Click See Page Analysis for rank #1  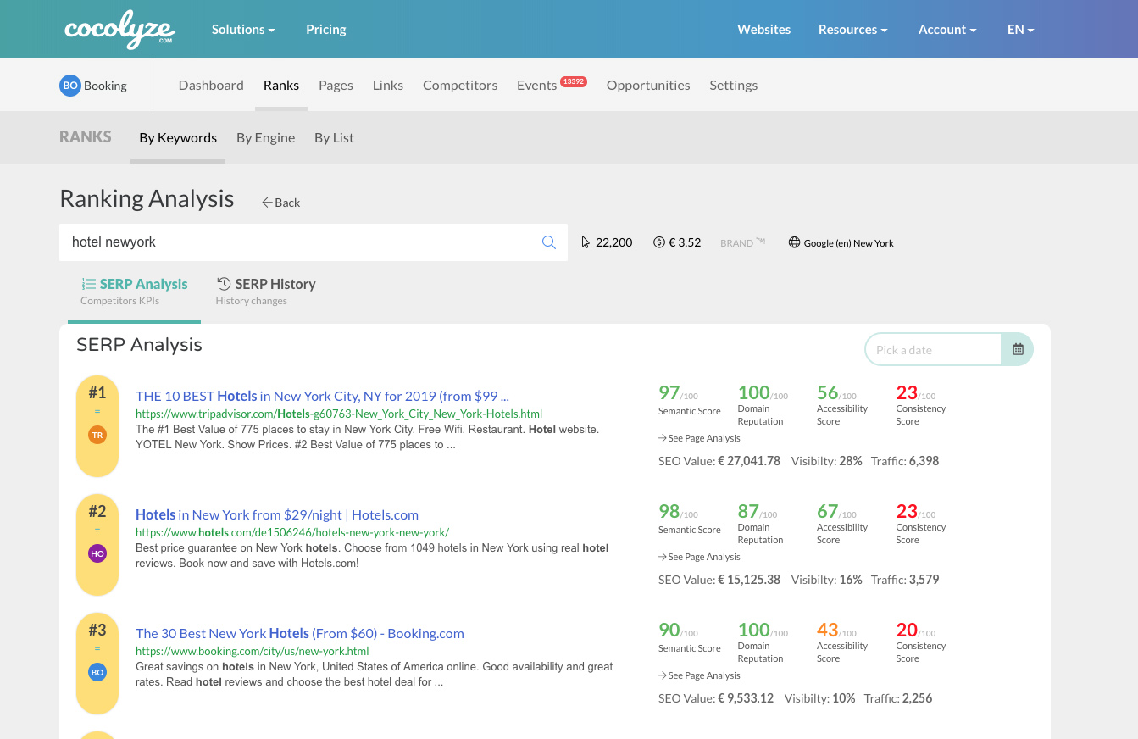[x=699, y=438]
